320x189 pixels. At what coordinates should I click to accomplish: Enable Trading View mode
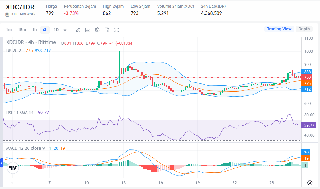(279, 29)
